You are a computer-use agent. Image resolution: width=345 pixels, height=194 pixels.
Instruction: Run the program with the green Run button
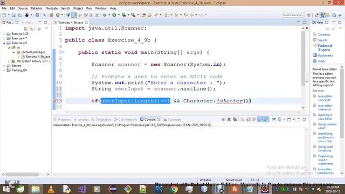pos(114,15)
